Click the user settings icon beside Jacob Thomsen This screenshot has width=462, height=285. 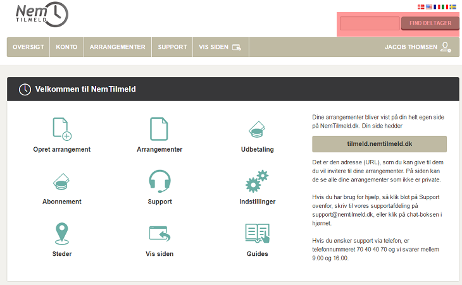point(446,47)
